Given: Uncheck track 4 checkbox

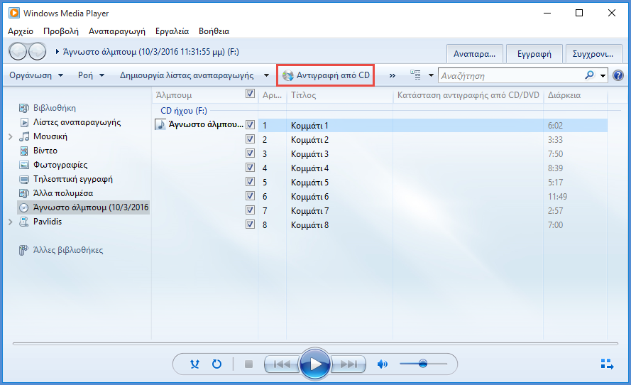Looking at the screenshot, I should tap(250, 168).
